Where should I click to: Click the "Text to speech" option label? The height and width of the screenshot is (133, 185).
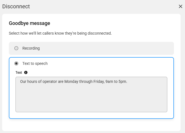[x=35, y=63]
